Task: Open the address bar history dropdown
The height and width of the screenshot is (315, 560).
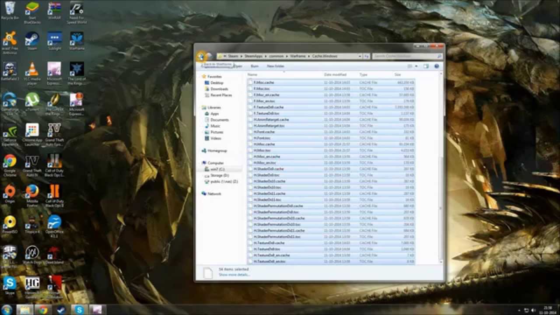Action: [360, 56]
